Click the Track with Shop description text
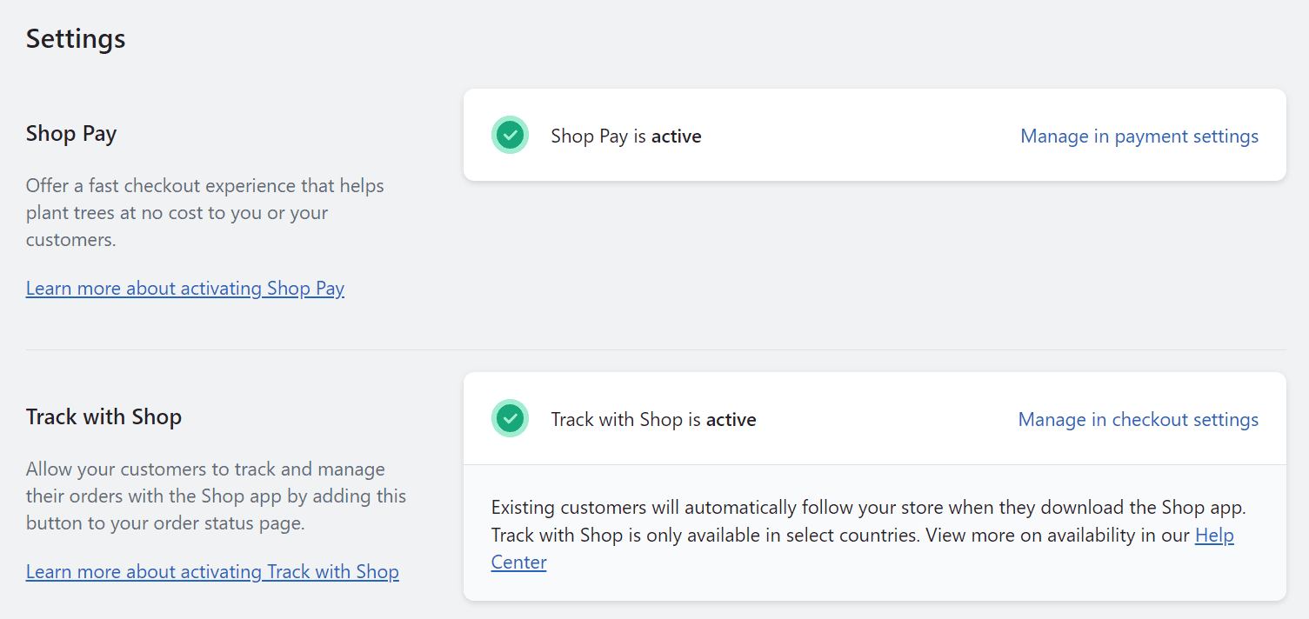This screenshot has height=619, width=1309. (x=216, y=496)
